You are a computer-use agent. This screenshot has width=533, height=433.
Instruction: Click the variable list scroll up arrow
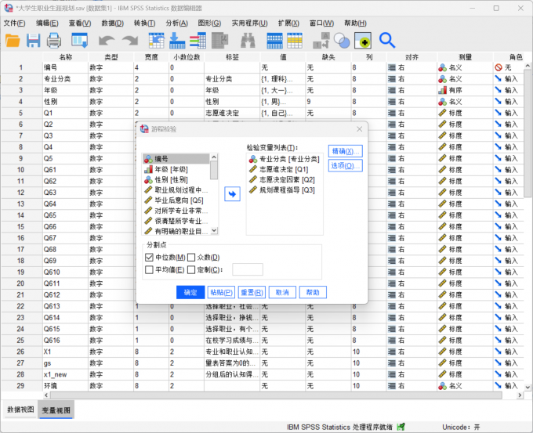point(214,157)
